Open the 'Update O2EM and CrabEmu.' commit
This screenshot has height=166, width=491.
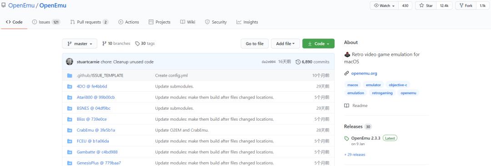coord(181,130)
